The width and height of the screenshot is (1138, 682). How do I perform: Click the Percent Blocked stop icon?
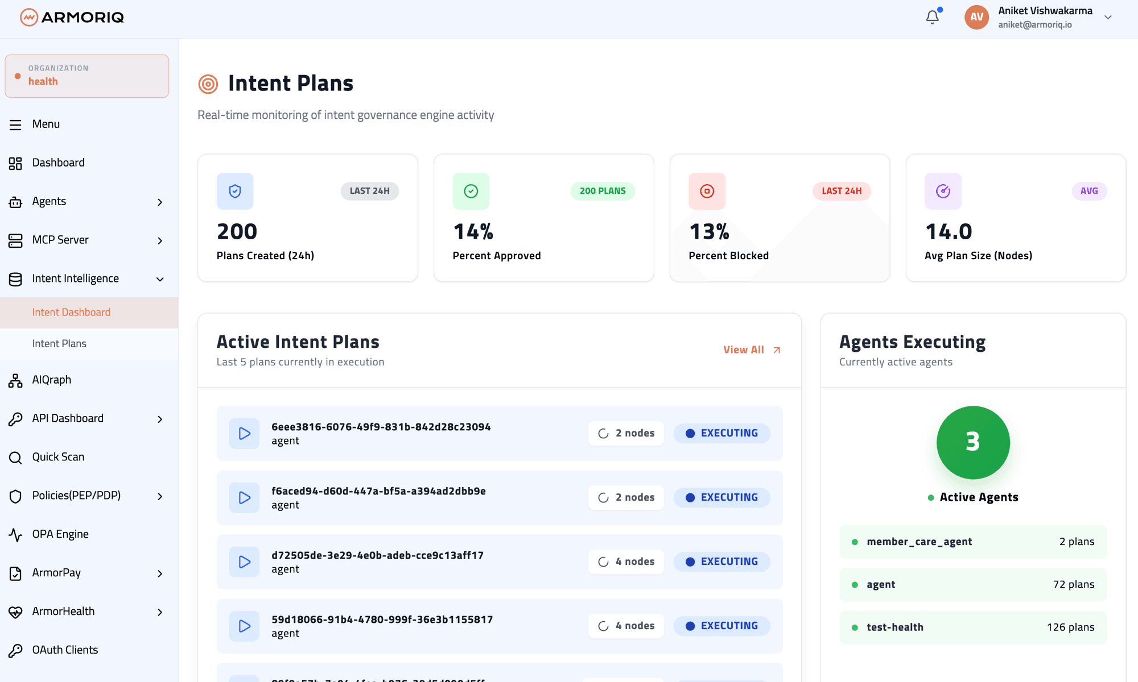tap(707, 191)
